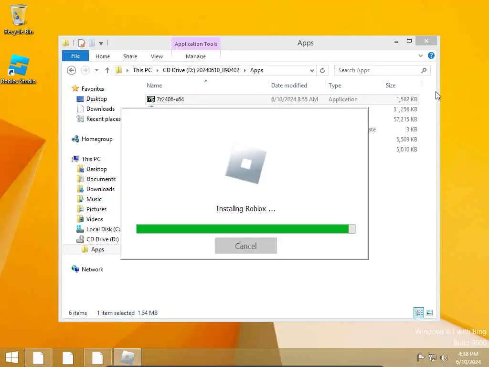Click the folder icon in title bar
The height and width of the screenshot is (367, 489).
tap(66, 43)
